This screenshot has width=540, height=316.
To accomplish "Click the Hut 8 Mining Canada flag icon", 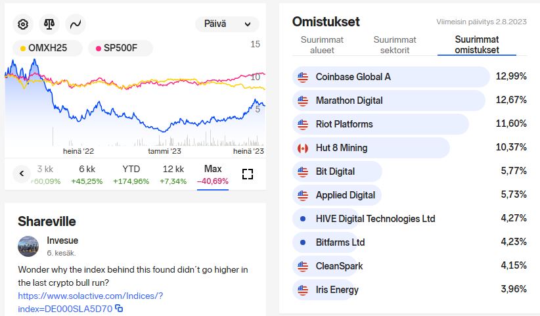I will [303, 148].
